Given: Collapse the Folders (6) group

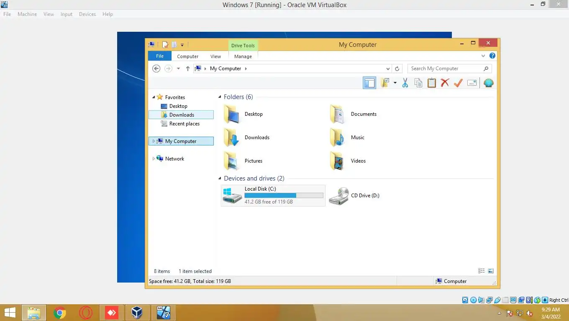Looking at the screenshot, I should coord(220,97).
